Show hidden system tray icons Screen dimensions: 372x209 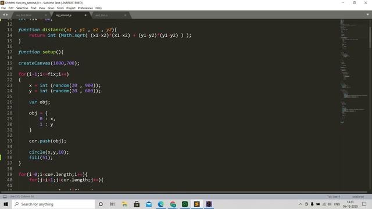click(x=301, y=204)
